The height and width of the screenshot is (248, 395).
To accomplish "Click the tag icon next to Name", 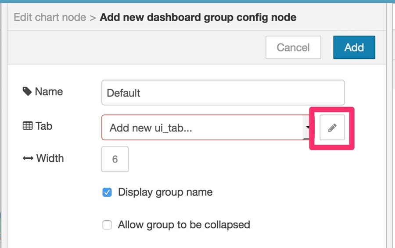I will [27, 91].
